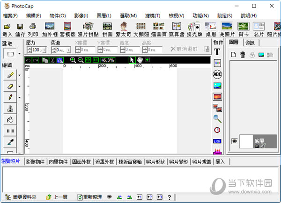Select the eraser tool
This screenshot has width=281, height=203.
coord(10,86)
